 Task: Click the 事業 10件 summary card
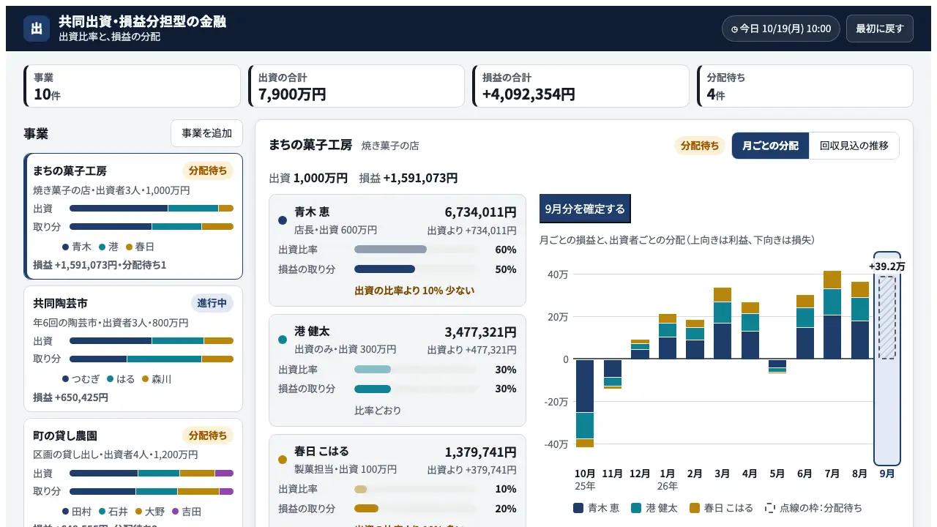point(132,86)
